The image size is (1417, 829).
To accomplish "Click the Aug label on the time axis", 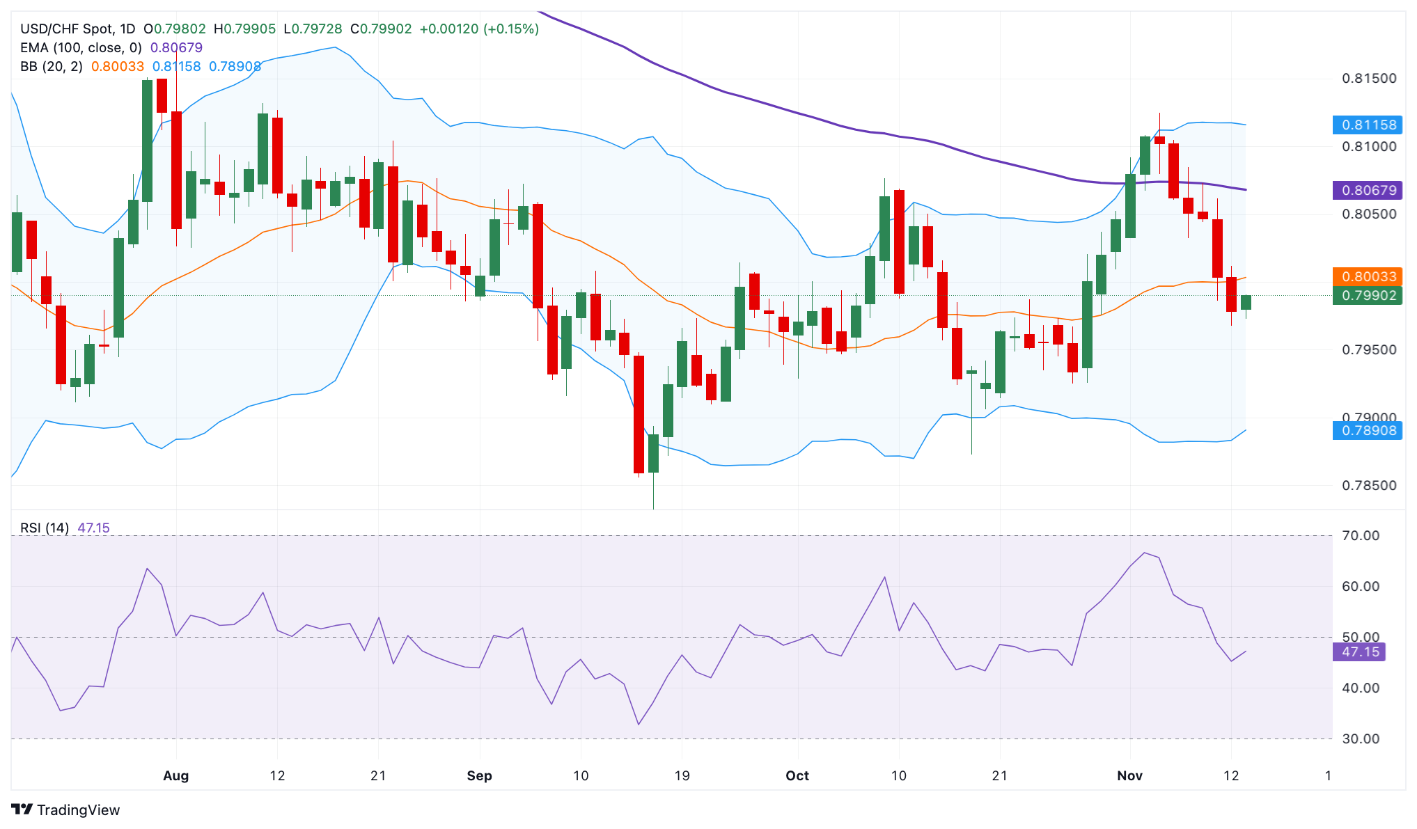I will 176,775.
